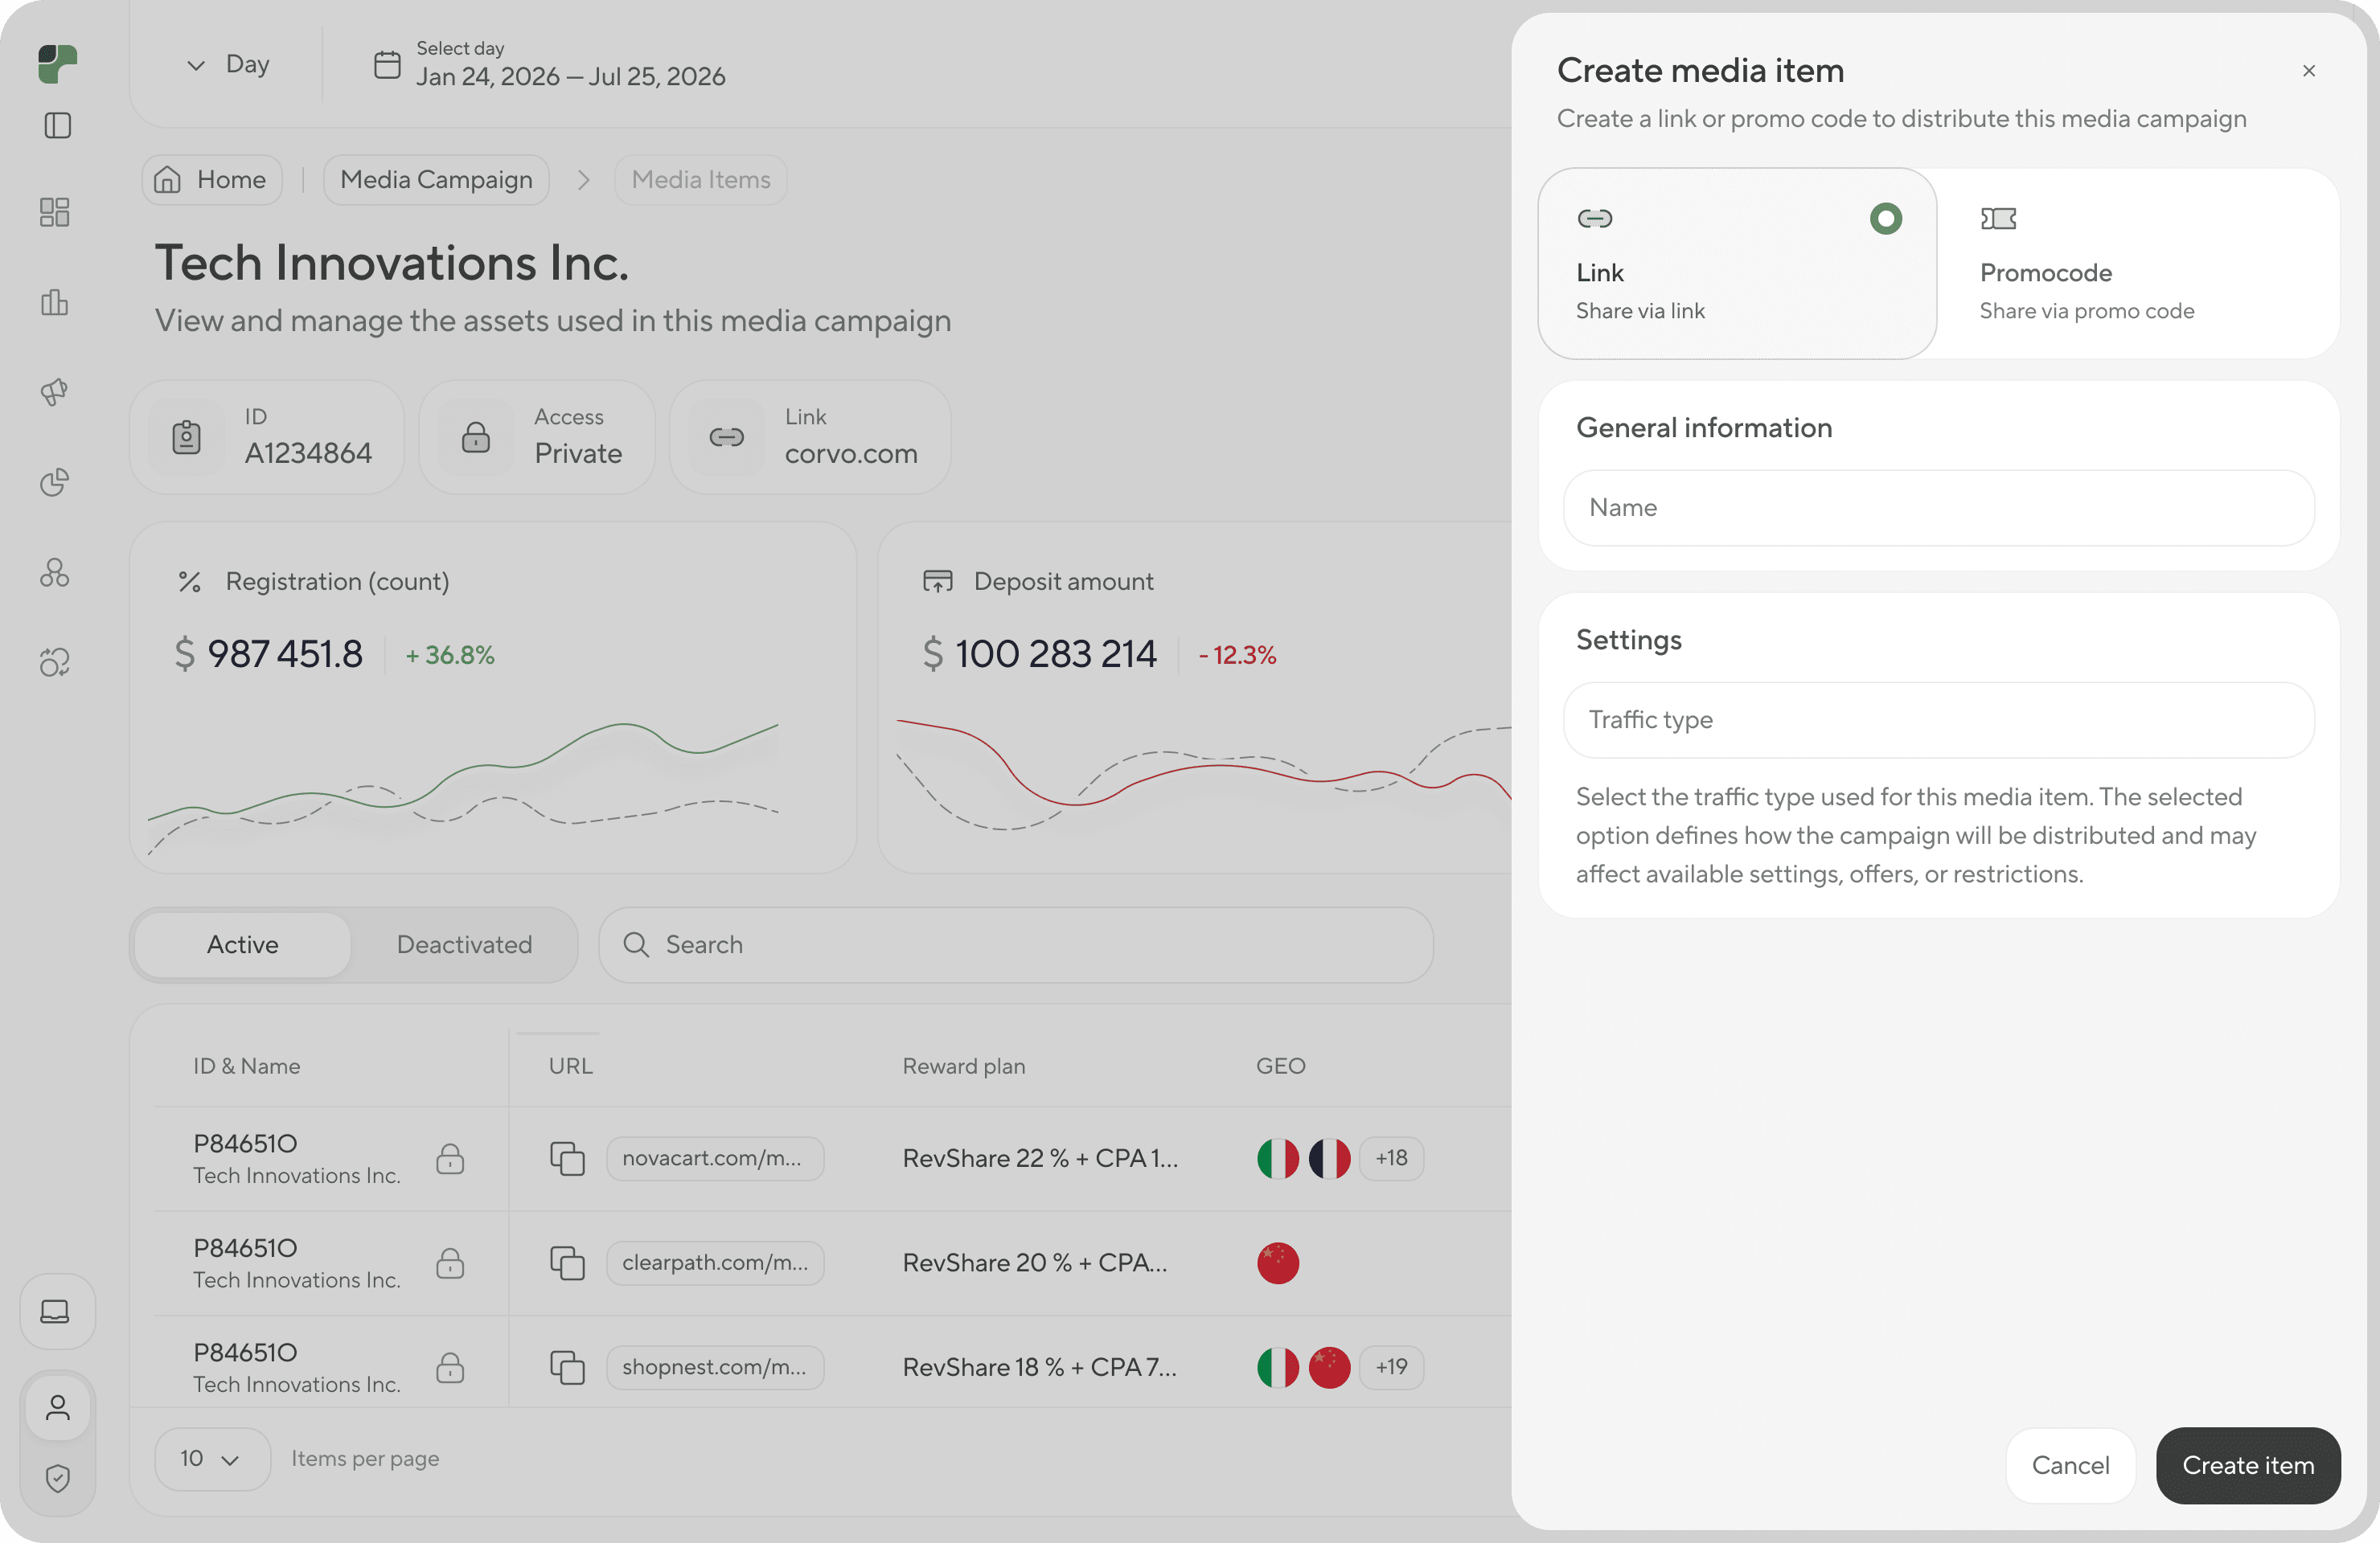Click into the Name input field
This screenshot has width=2380, height=1543.
[1938, 508]
